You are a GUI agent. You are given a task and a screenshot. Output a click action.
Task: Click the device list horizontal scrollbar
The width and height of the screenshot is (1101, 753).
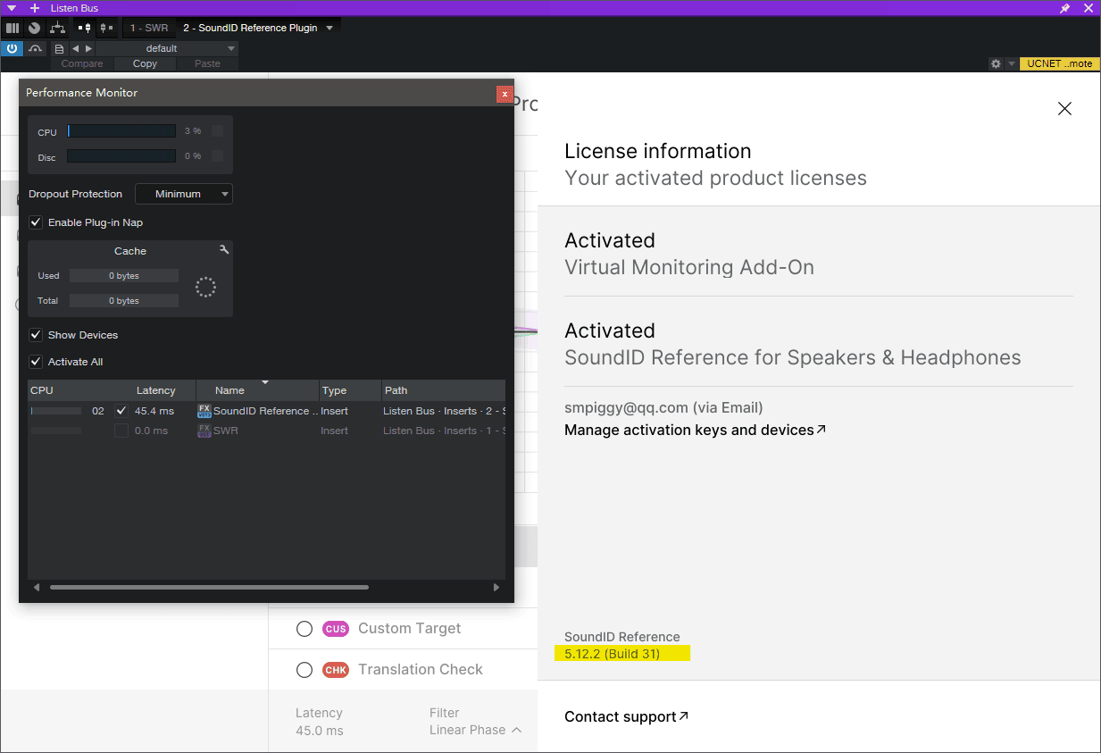click(209, 587)
